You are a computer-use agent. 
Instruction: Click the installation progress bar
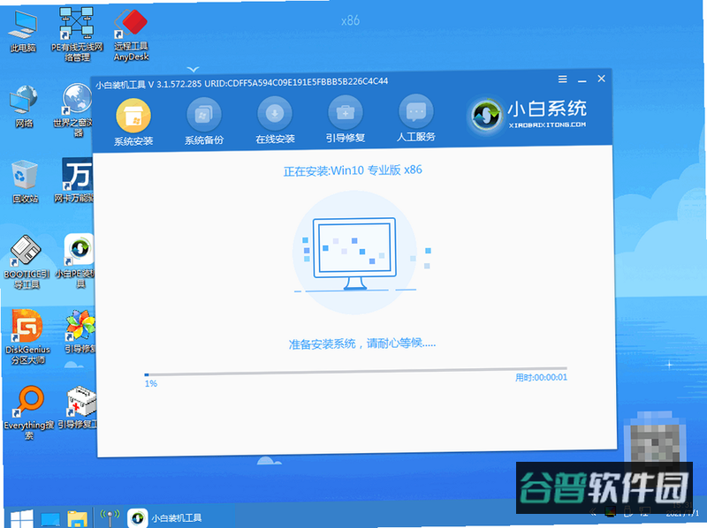coord(355,371)
